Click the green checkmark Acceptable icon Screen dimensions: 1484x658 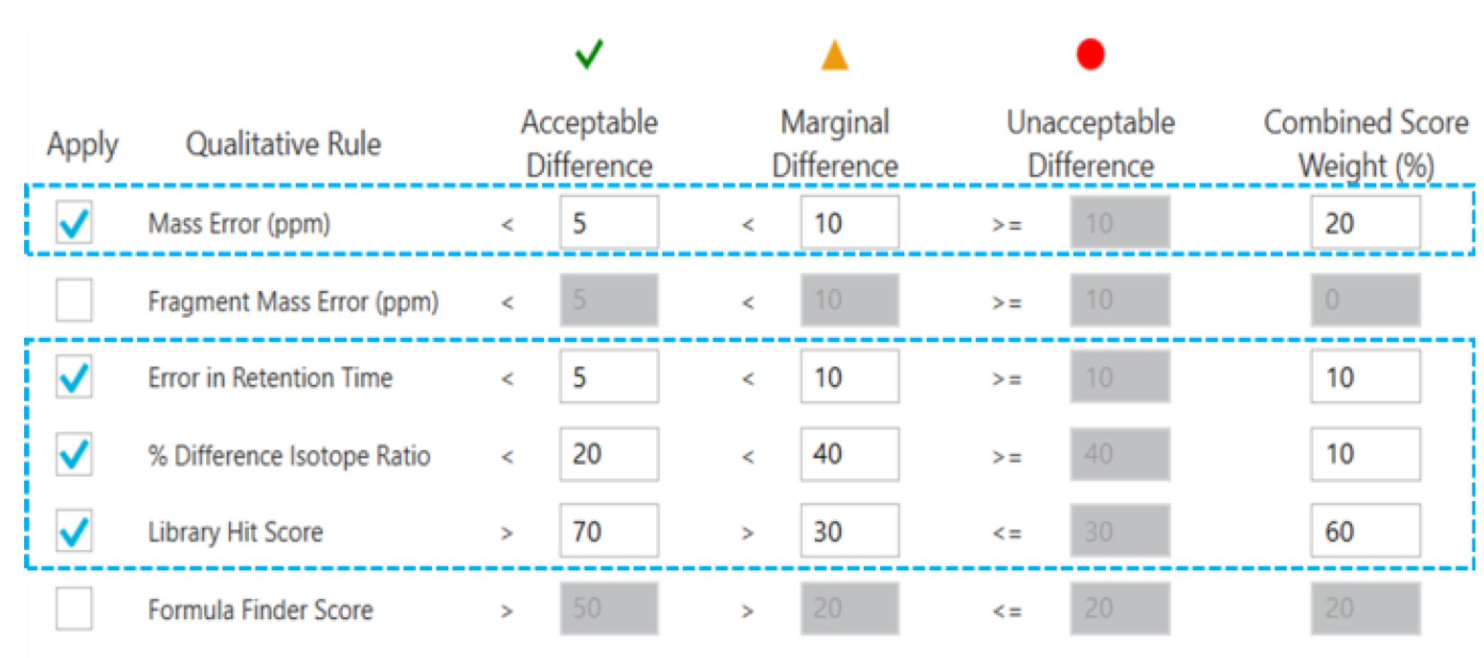[x=589, y=54]
